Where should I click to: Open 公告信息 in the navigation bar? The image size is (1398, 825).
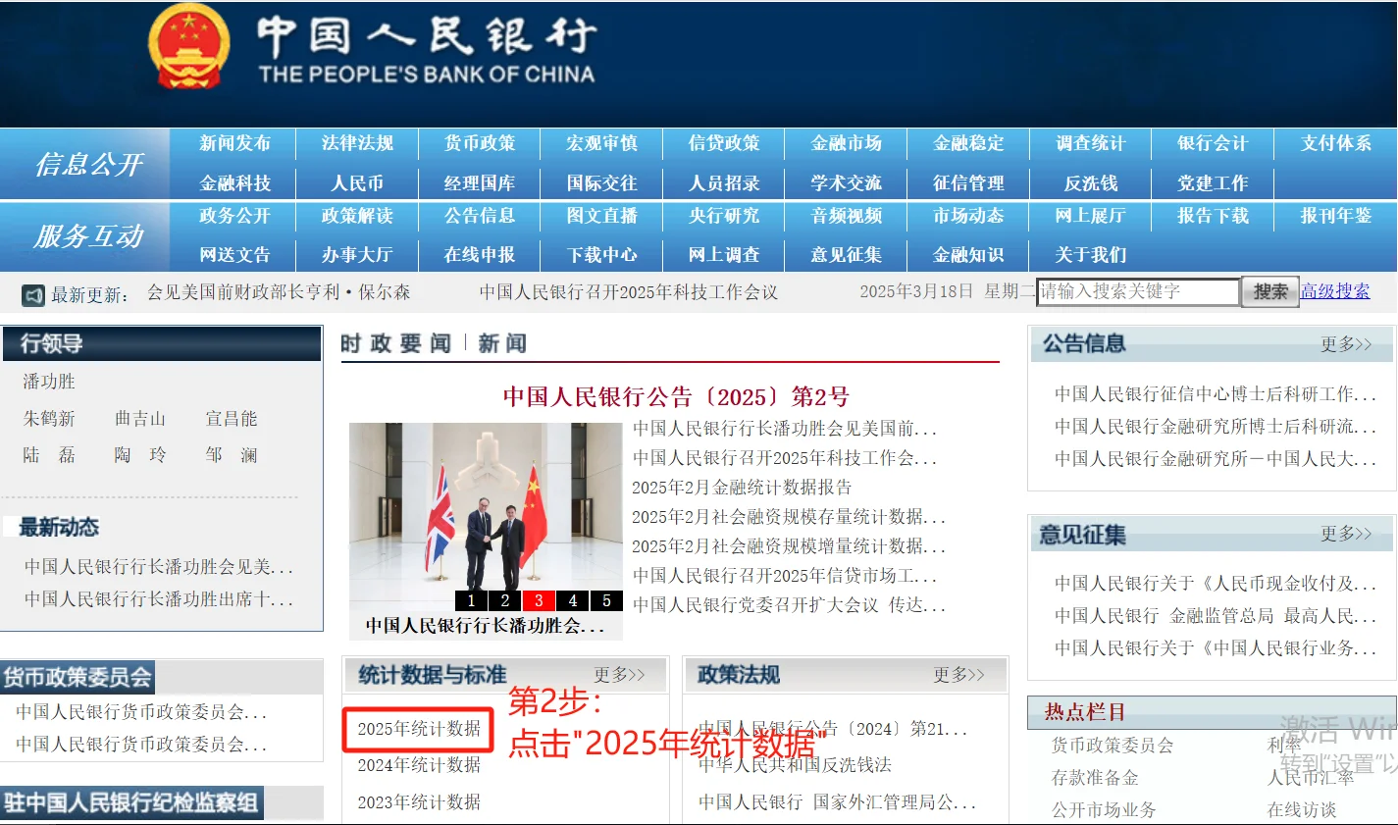point(479,216)
